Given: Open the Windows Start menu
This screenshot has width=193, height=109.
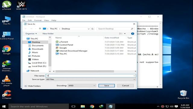Looking at the screenshot, I should pos(4,106).
